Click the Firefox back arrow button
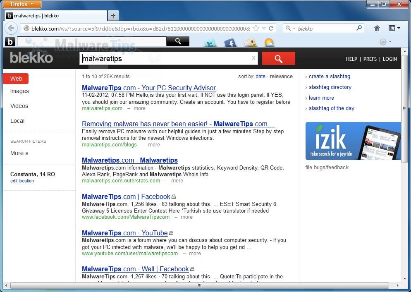 pos(11,28)
